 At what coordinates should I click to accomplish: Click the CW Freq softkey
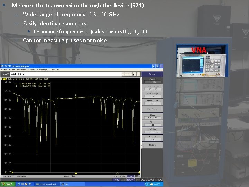coord(152,131)
